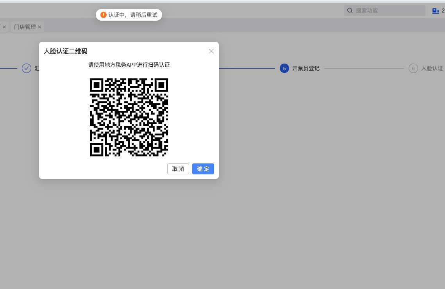Screen dimensions: 445x289
Task: Click the face authentication QR code image
Action: coord(129,117)
